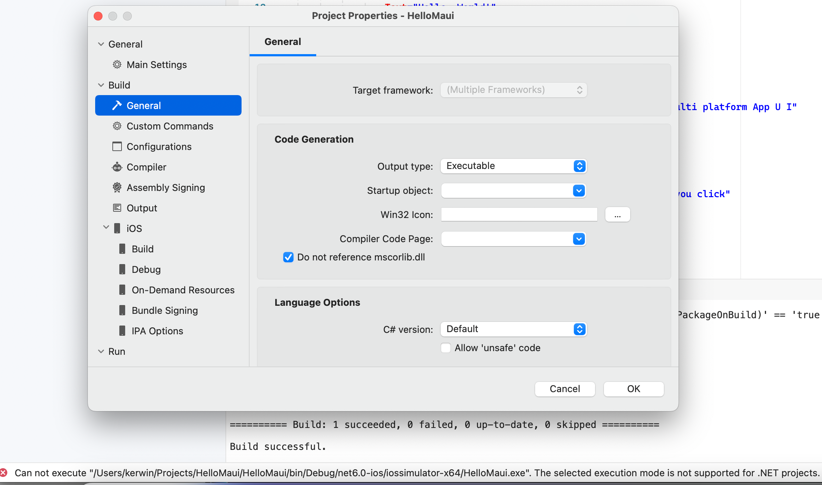Select the Configurations icon in sidebar

(x=117, y=146)
